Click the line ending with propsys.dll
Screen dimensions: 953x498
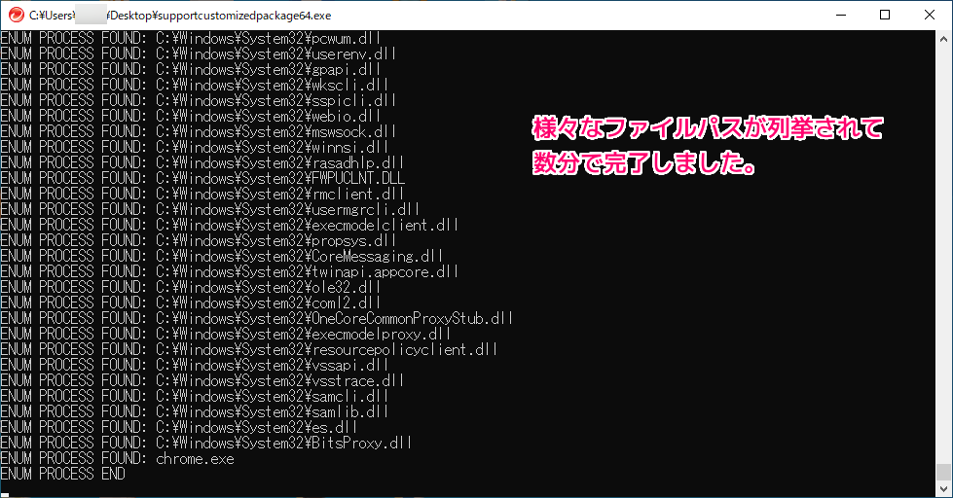pos(199,240)
